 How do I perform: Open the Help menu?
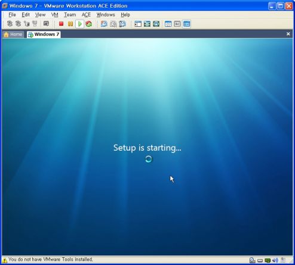(125, 15)
